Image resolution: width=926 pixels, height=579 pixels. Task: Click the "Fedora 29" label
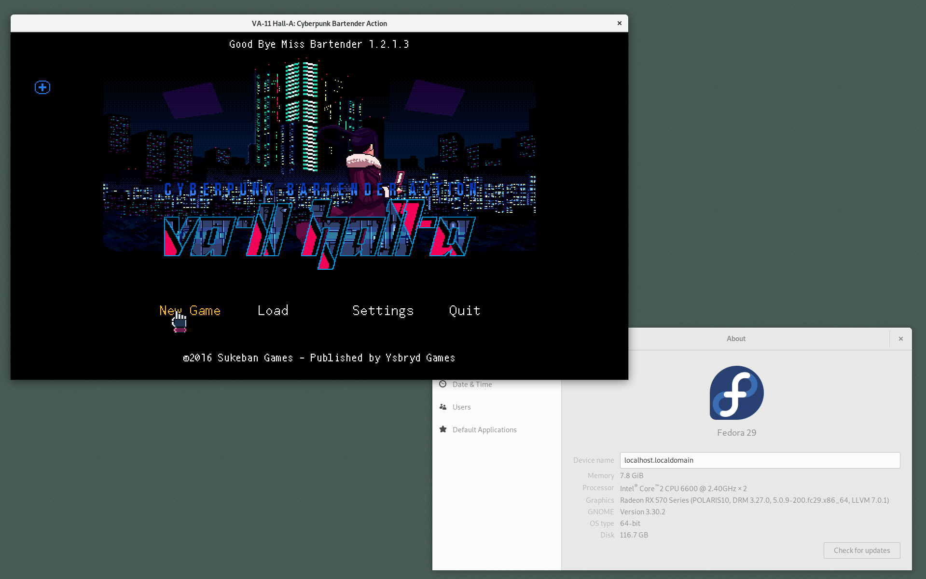coord(736,433)
